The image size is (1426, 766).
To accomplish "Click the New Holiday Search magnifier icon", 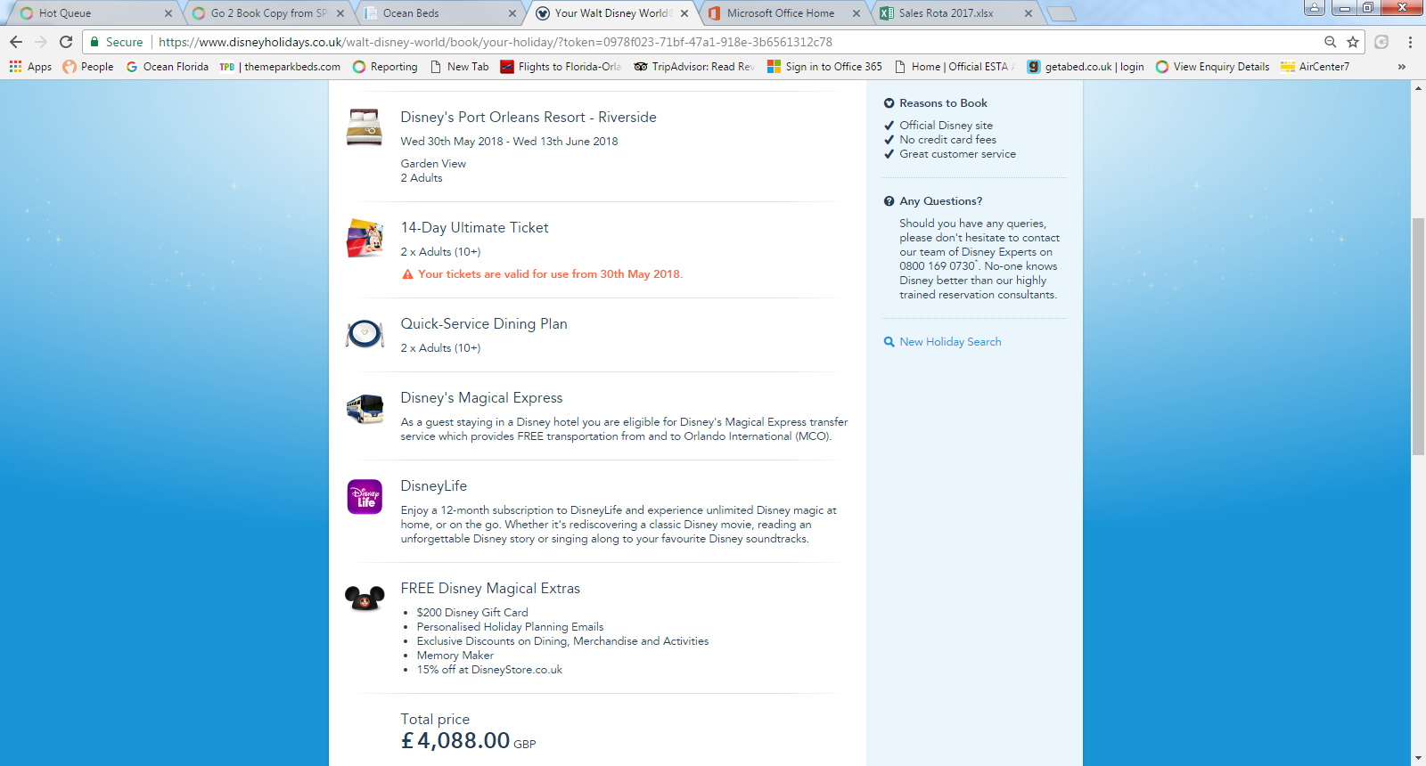I will click(889, 342).
